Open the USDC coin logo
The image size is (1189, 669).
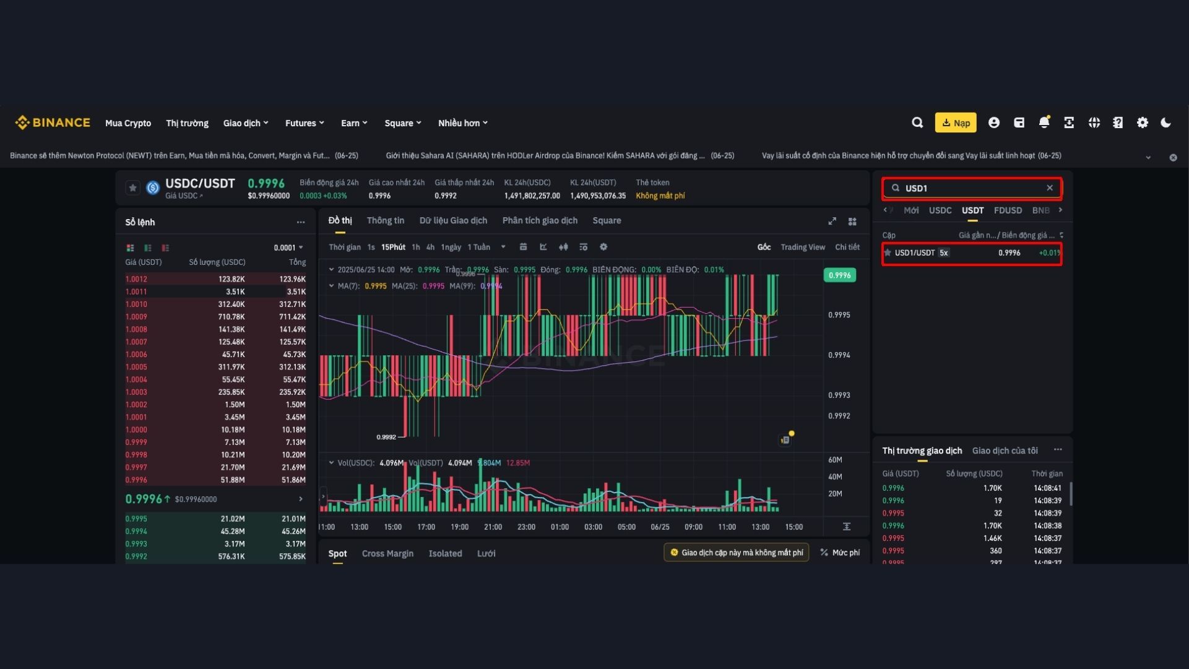153,188
